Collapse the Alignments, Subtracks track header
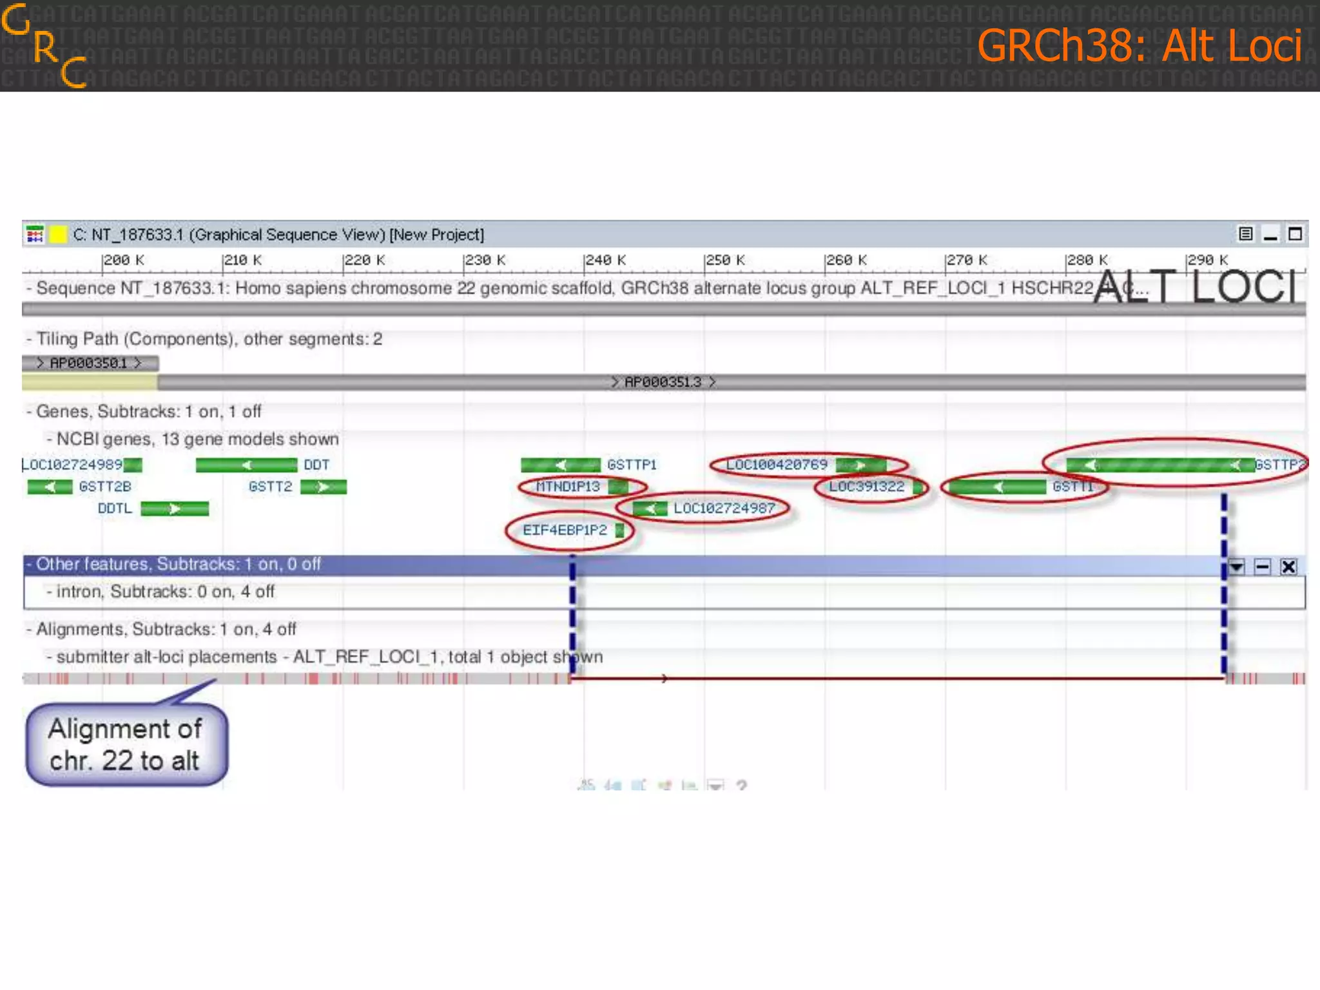Screen dimensions: 1320x990 pyautogui.click(x=29, y=629)
